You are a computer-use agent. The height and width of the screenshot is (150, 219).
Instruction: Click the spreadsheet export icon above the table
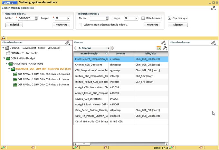tap(159, 48)
